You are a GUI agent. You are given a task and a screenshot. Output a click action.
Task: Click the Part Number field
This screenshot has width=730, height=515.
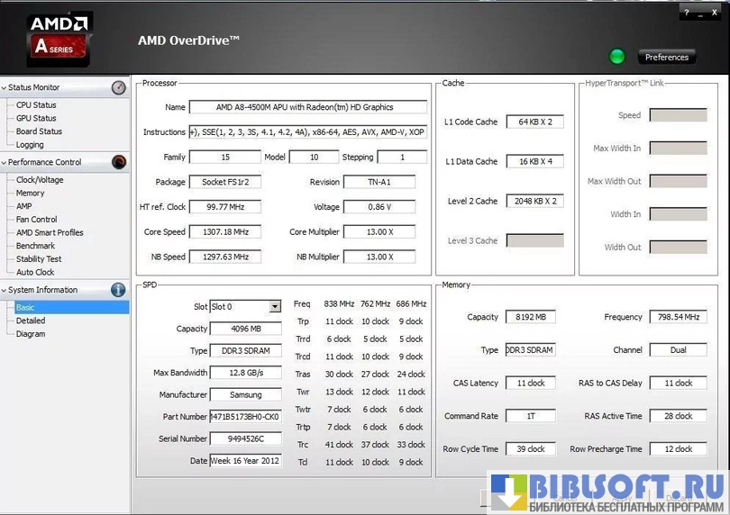(x=245, y=417)
